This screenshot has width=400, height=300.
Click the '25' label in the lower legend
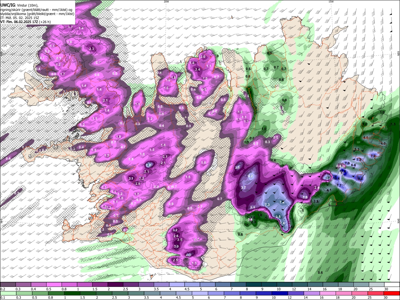370,298
